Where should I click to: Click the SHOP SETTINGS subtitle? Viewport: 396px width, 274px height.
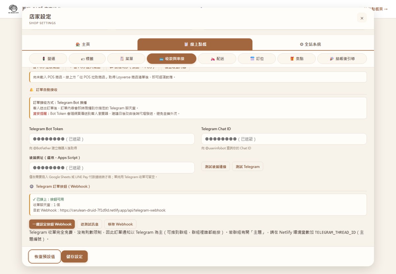[x=43, y=23]
